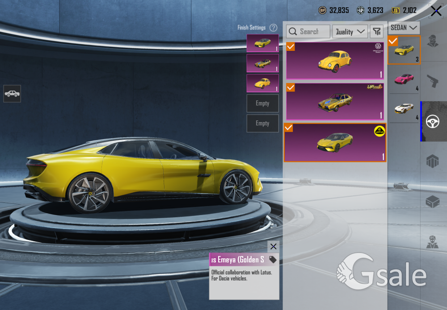
Task: Click the vehicle view icon on left
Action: coord(12,94)
